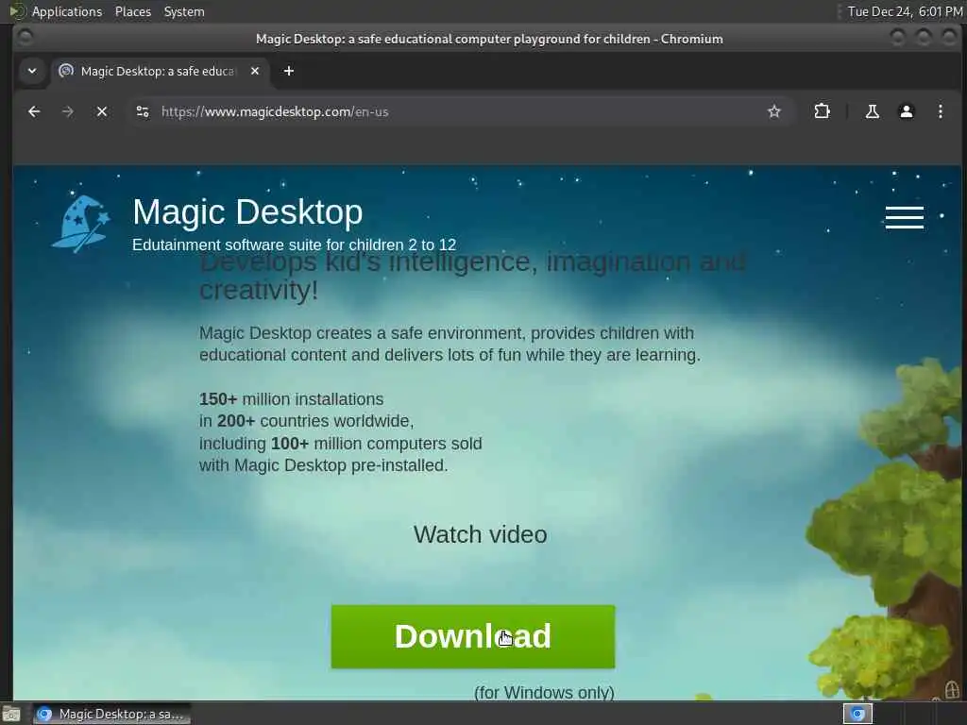Screen dimensions: 967x725
Task: Click the workspace switcher in bottom panel
Action: [x=857, y=714]
